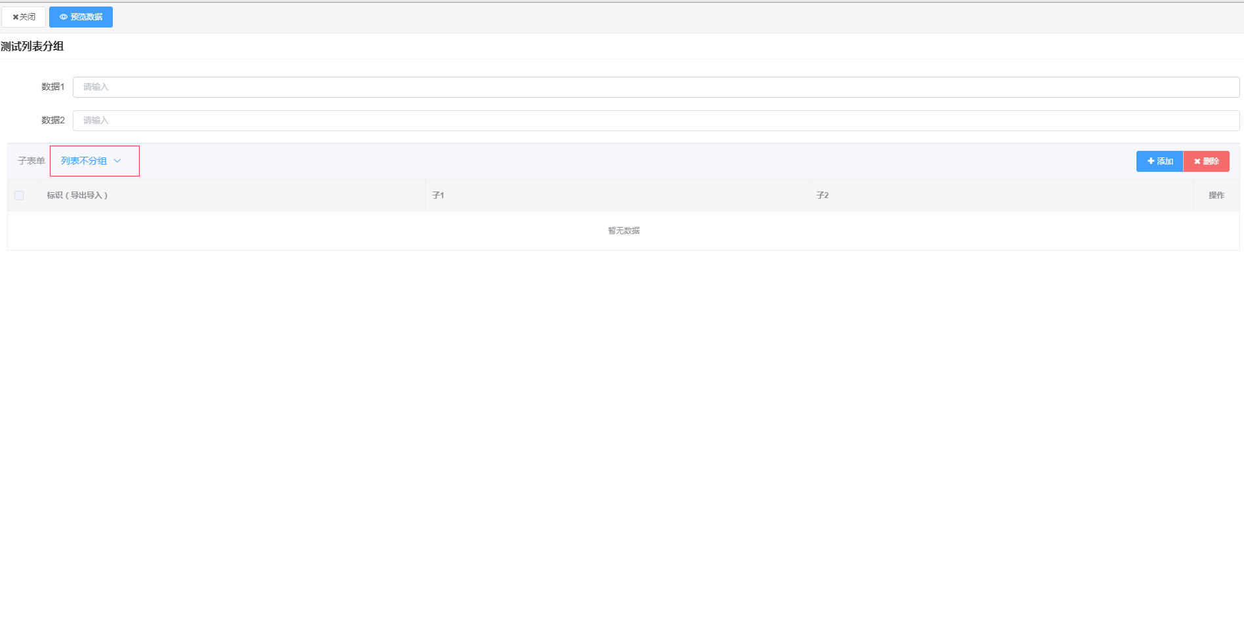Click the 测试列表分组 page title
Viewport: 1244px width, 631px height.
click(x=32, y=47)
